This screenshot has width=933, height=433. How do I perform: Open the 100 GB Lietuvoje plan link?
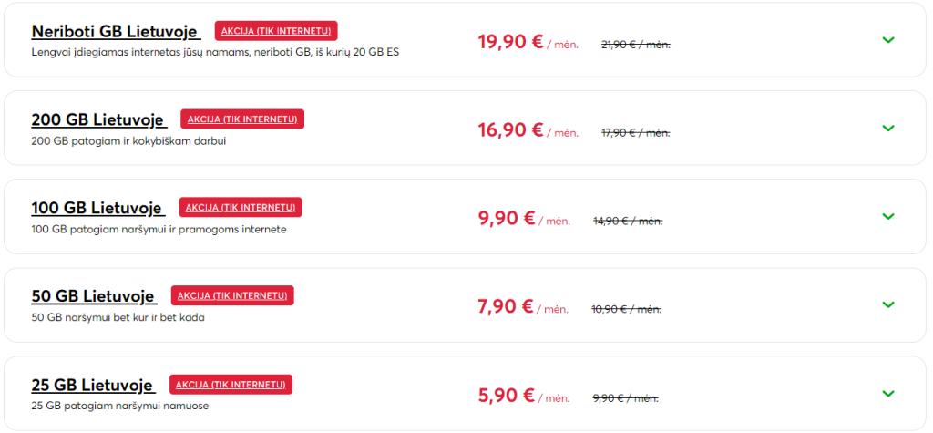point(97,208)
